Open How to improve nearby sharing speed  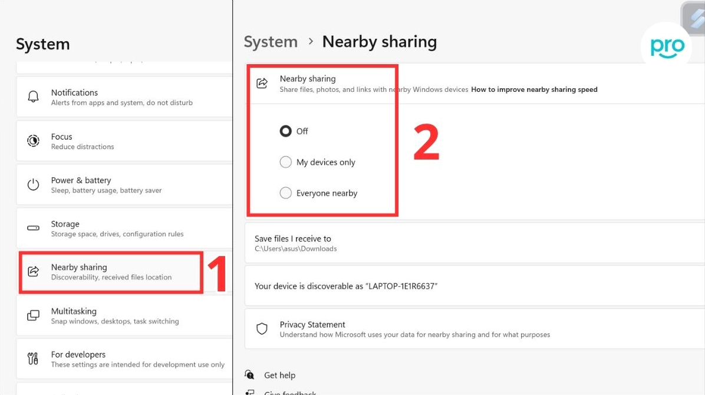(x=533, y=89)
